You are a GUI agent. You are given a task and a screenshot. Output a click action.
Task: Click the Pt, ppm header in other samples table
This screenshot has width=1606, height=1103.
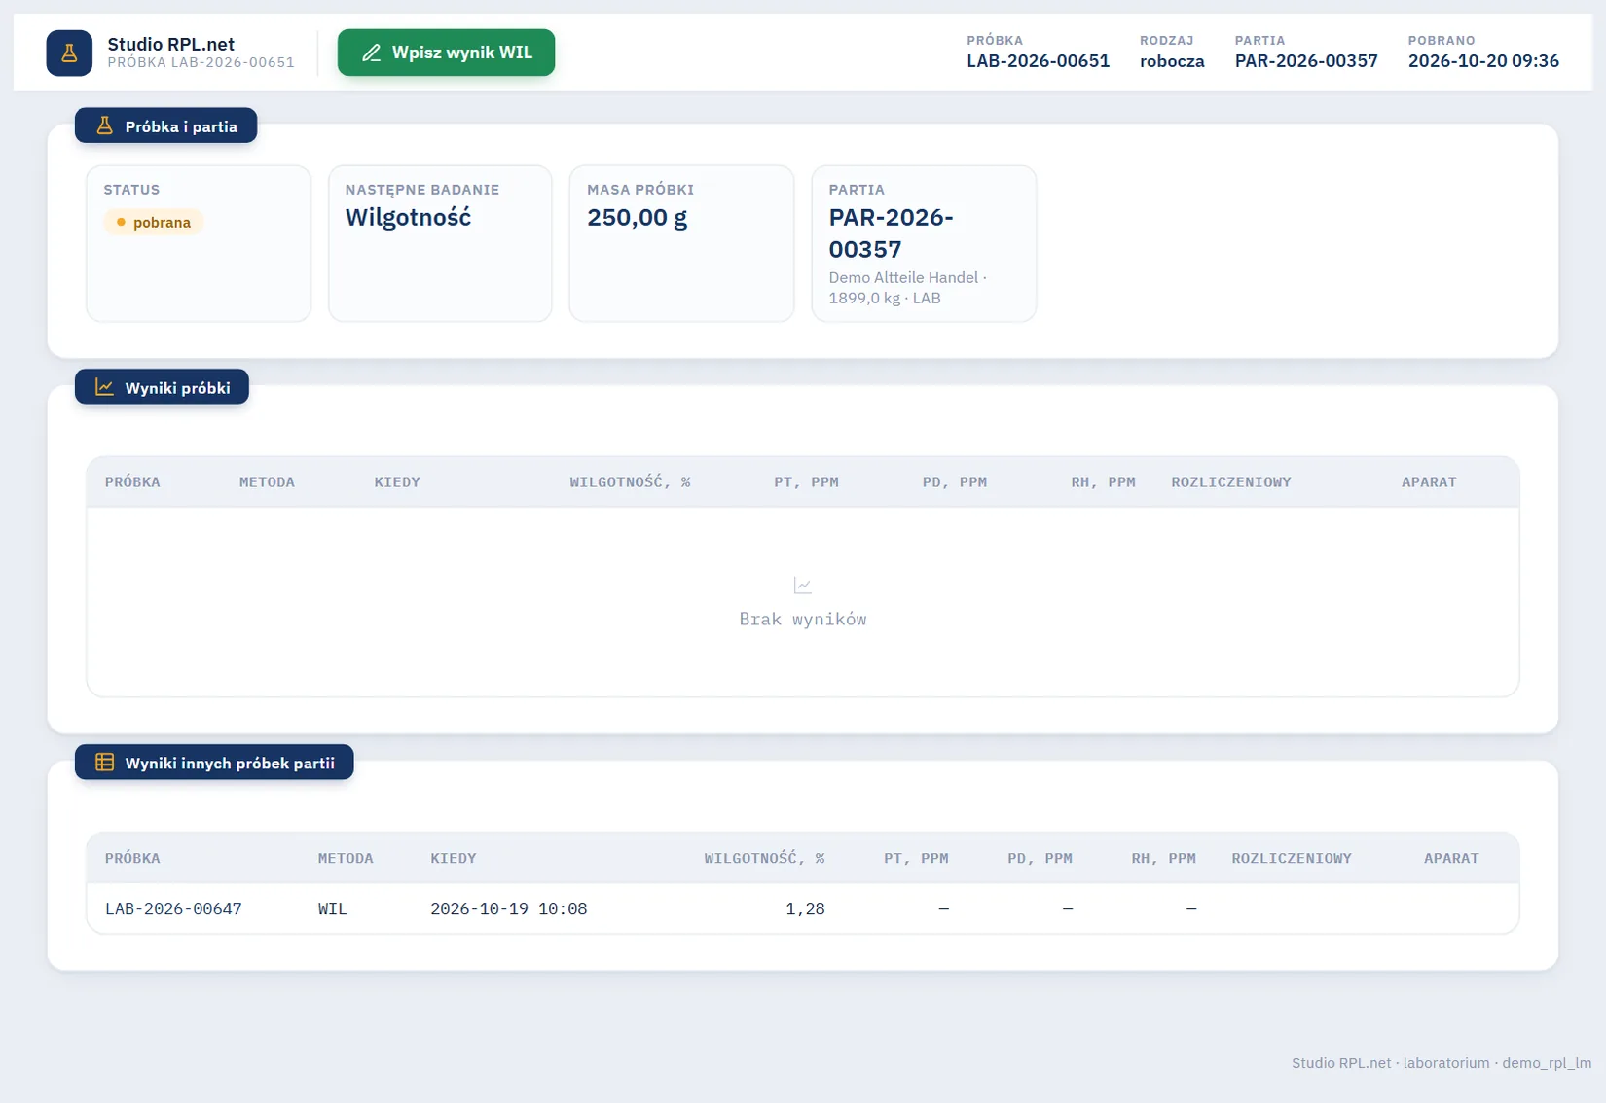[x=916, y=858]
